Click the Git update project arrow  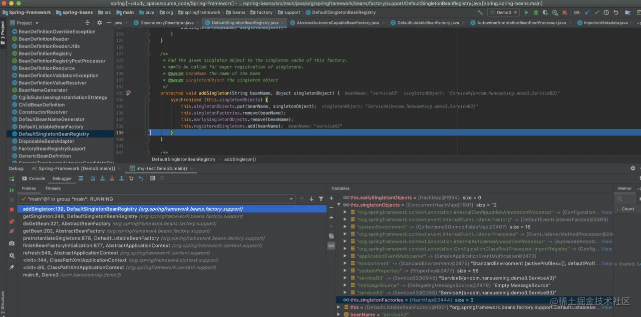tap(587, 12)
